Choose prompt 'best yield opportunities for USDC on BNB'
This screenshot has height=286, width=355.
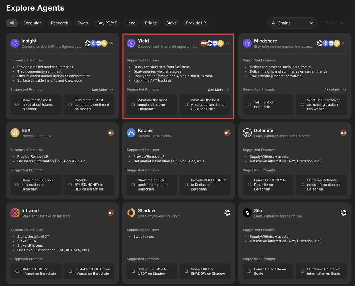[x=205, y=105]
